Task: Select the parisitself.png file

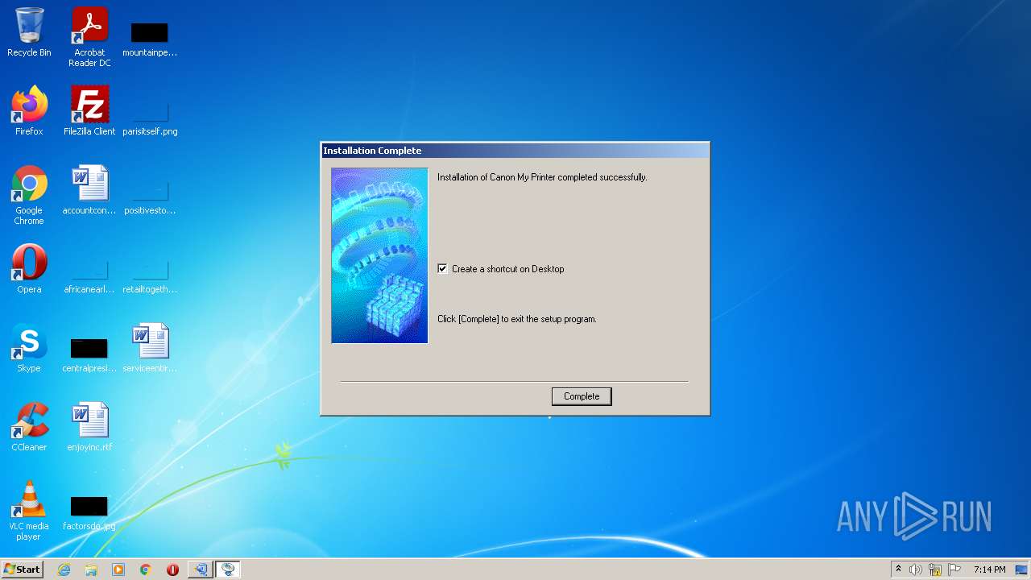Action: tap(150, 117)
